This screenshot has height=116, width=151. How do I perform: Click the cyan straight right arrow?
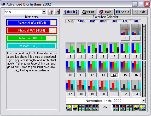[x=131, y=110]
